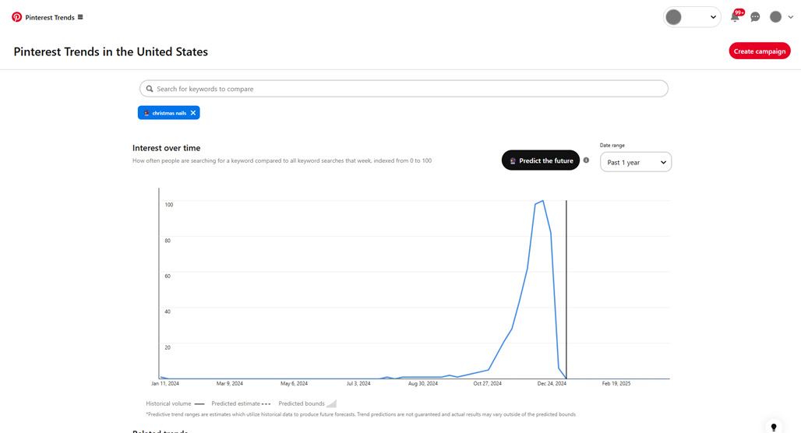
Task: Open the notifications bell
Action: (x=735, y=17)
